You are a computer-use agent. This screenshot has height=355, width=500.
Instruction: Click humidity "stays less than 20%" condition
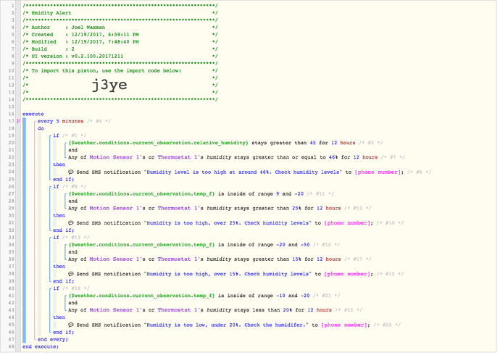200,310
